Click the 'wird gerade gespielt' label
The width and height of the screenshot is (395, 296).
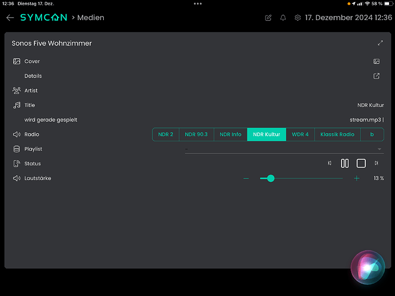[x=50, y=120]
